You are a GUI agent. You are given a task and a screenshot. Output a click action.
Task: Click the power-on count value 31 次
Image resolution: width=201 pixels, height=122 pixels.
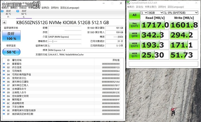(114, 41)
